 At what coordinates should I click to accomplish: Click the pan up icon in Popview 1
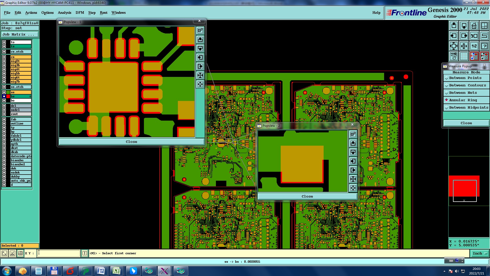[x=200, y=39]
